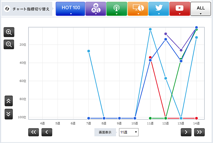
Task: Jump to earliest weeks with double left arrows
Action: 34,132
